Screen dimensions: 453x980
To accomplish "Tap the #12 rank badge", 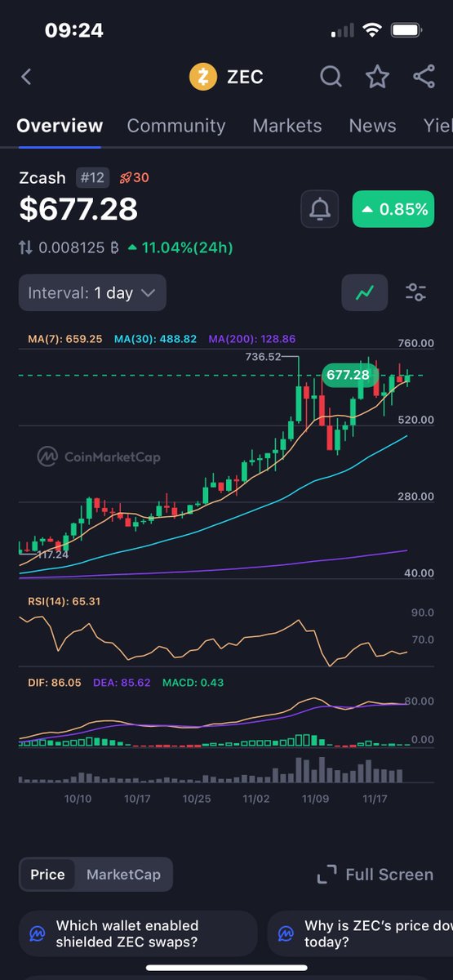I will coord(94,177).
